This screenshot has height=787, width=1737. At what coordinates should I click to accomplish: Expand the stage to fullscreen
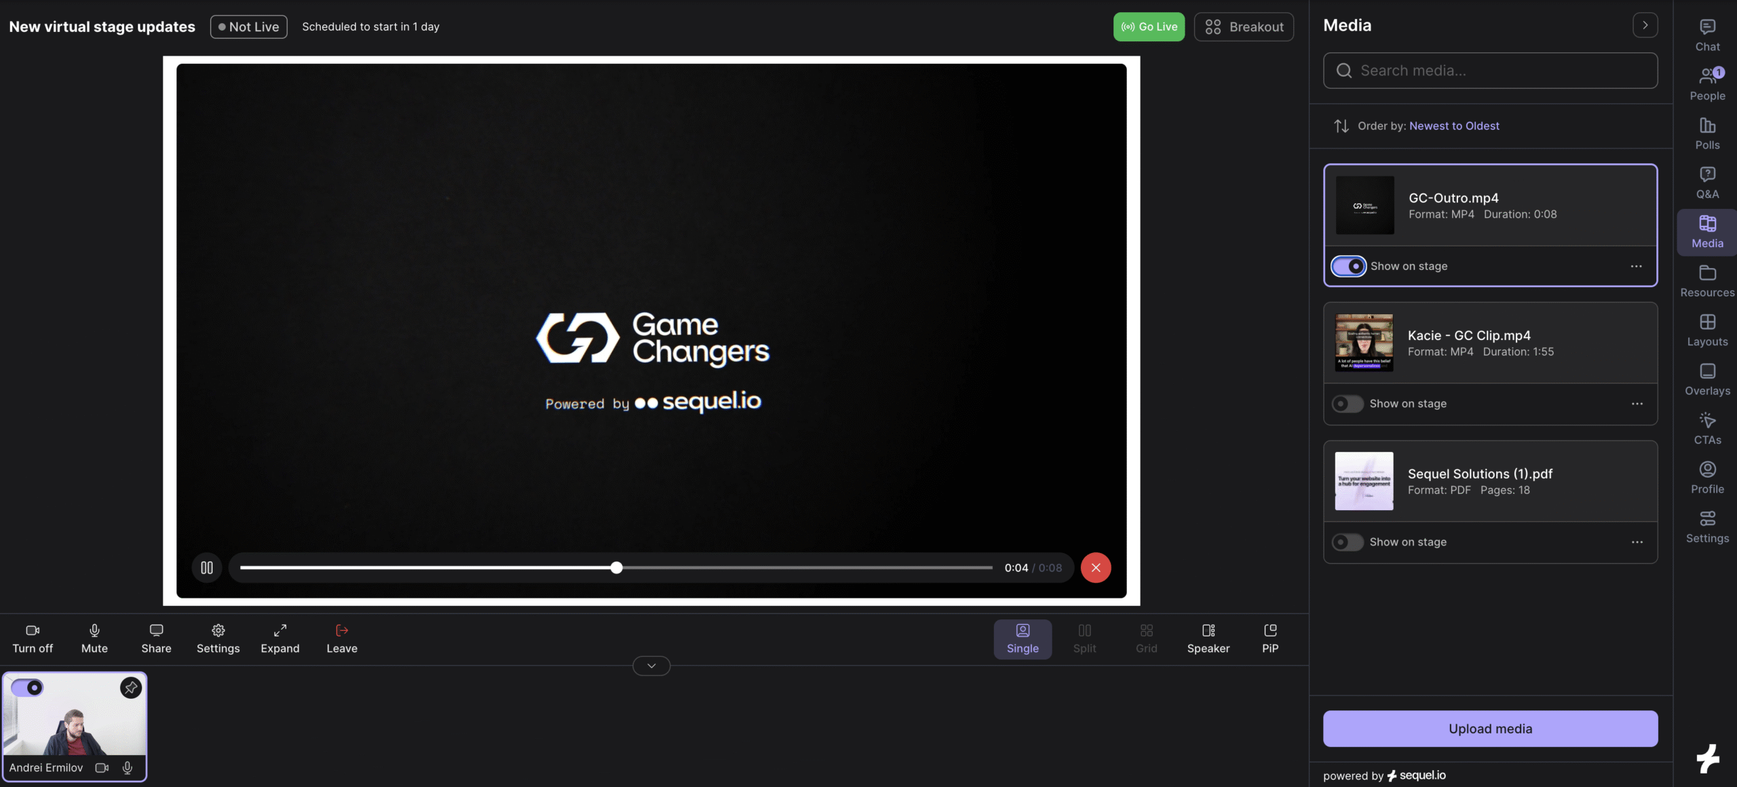click(x=280, y=638)
